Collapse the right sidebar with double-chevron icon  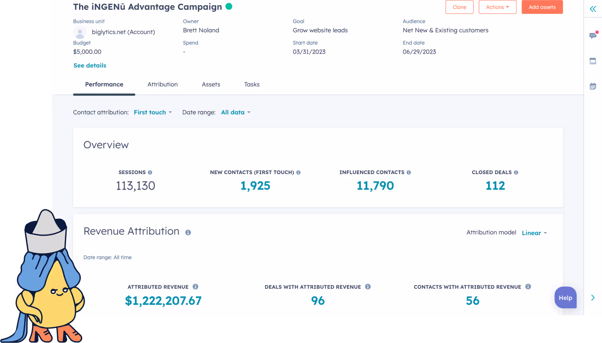pos(593,9)
